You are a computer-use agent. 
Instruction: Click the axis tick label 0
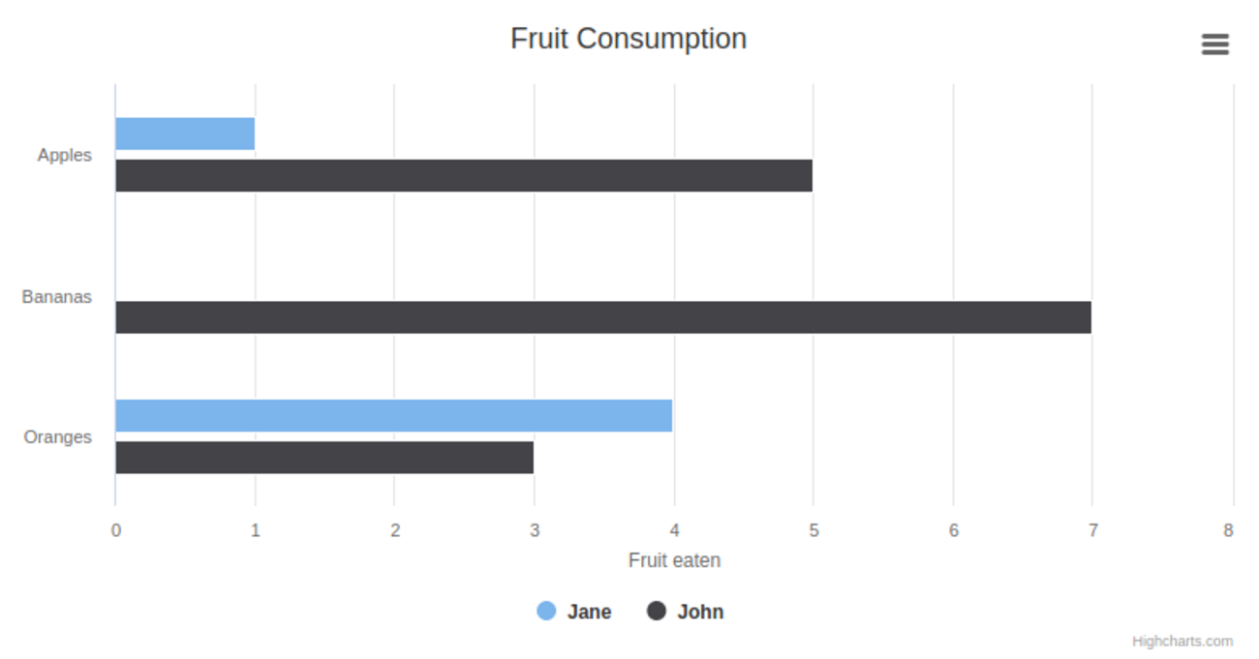pos(116,530)
